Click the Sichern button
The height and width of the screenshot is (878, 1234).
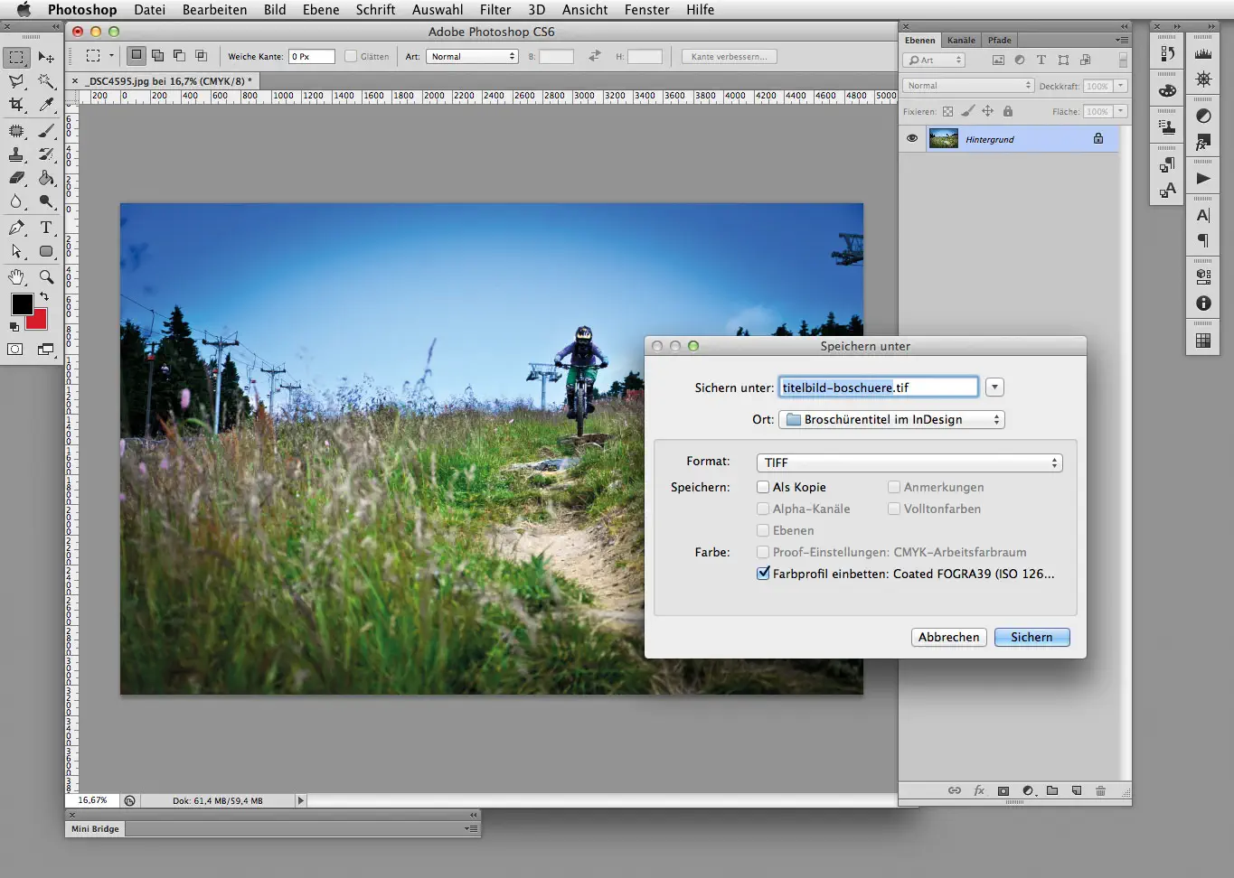pyautogui.click(x=1031, y=637)
